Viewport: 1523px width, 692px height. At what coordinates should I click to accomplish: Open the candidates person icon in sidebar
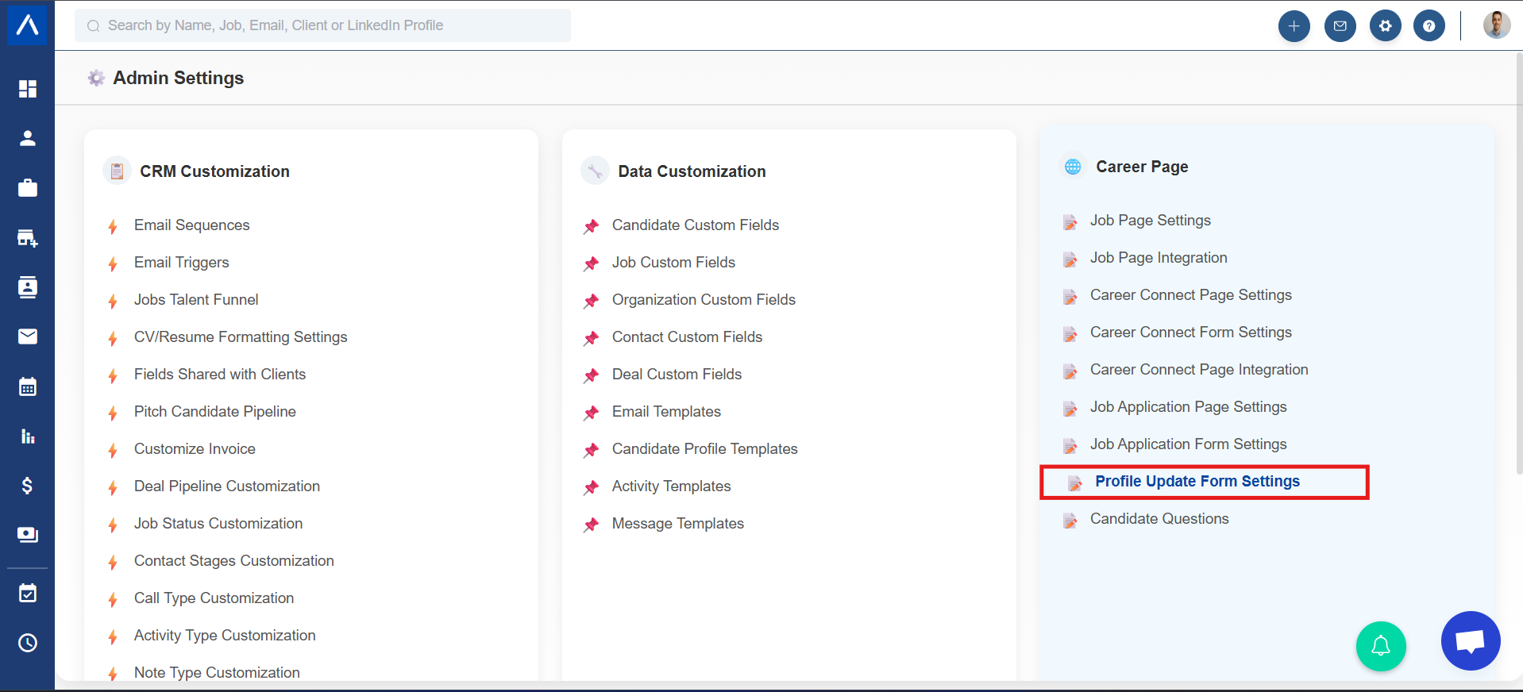[x=28, y=138]
